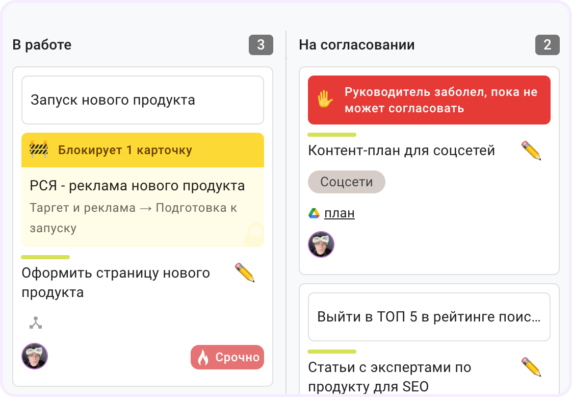Screen dimensions: 572x397
Task: Click the flame icon in «Срочно» badge
Action: click(x=203, y=358)
